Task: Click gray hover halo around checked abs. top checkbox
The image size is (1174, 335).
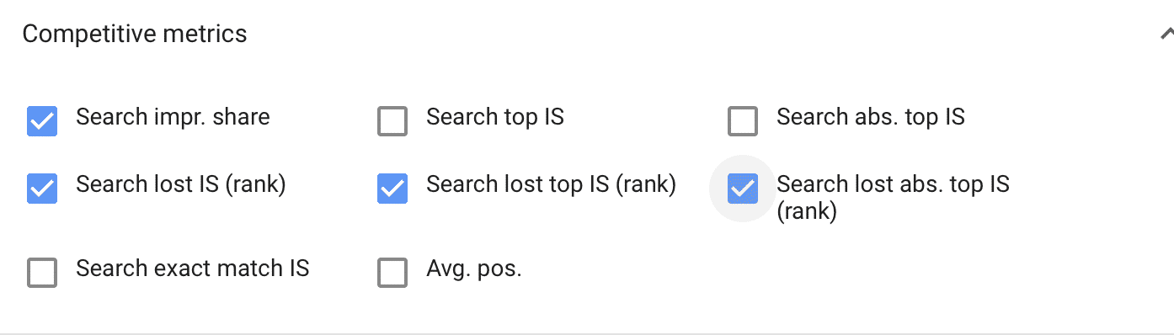Action: [x=743, y=189]
